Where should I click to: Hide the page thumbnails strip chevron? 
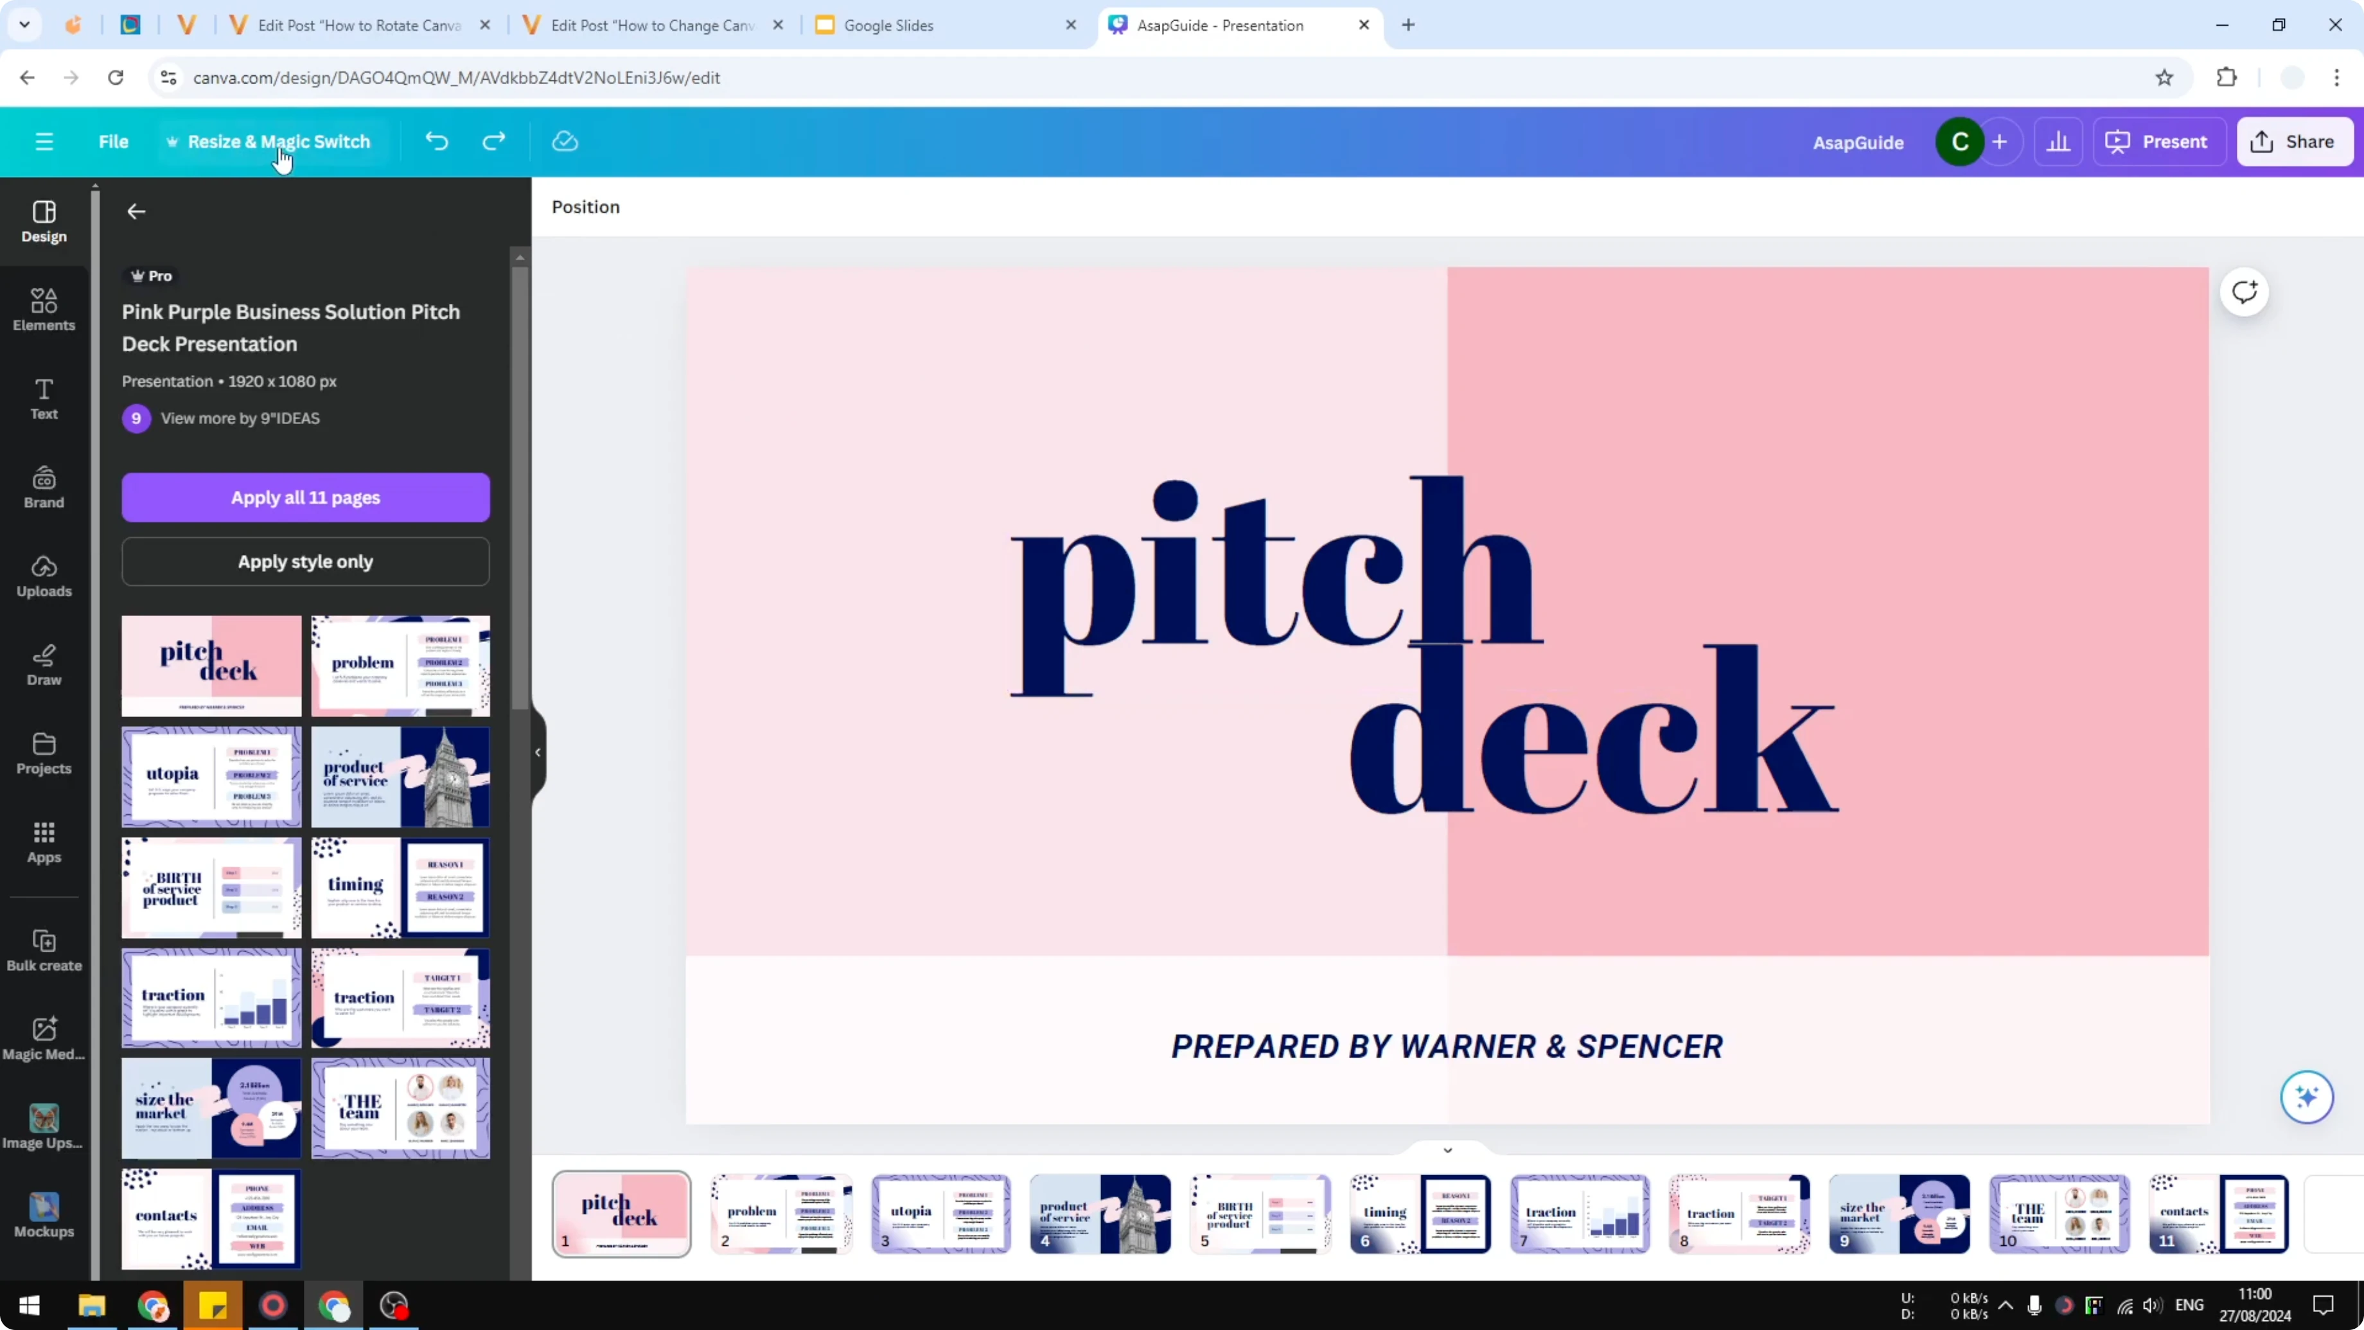[1447, 1149]
